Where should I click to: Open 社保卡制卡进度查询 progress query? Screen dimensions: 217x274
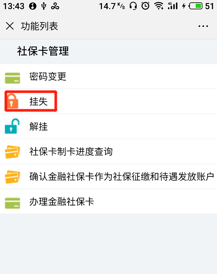(108, 151)
